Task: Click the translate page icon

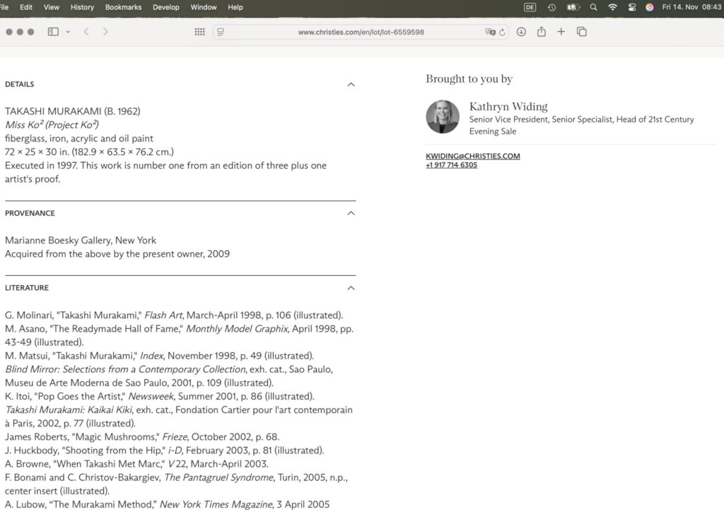Action: tap(489, 32)
